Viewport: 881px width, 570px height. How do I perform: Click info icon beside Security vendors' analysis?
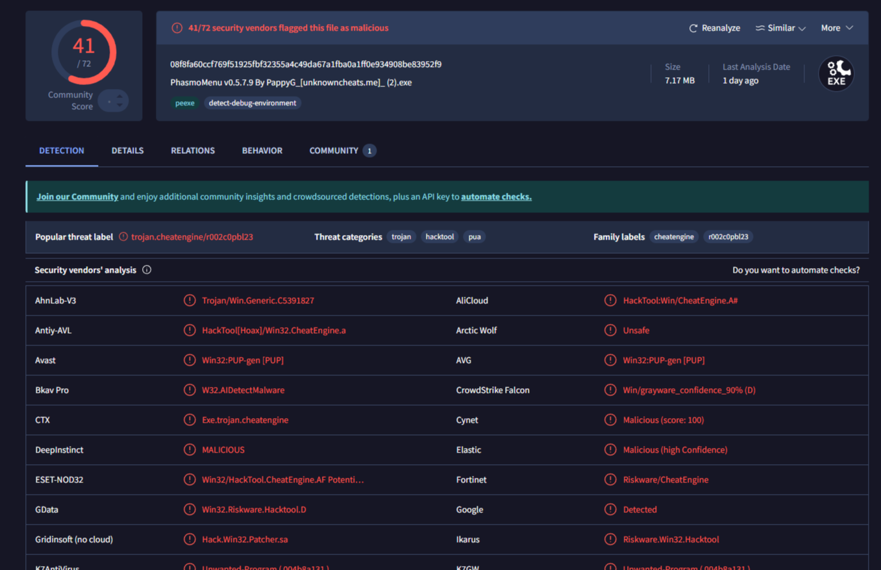[147, 269]
